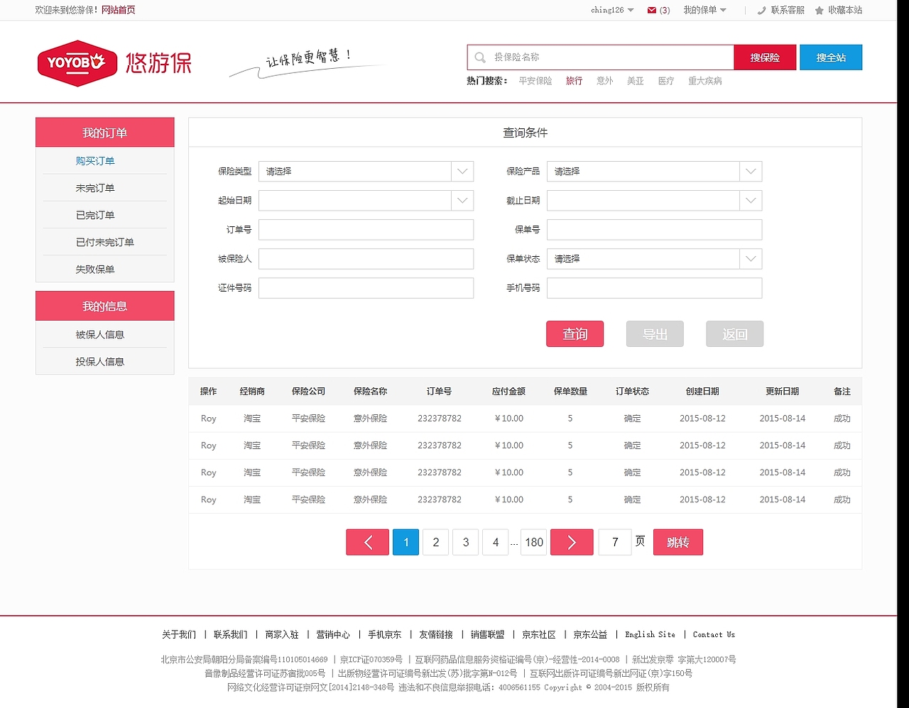Click the 收藏本站 link
This screenshot has height=708, width=909.
845,10
